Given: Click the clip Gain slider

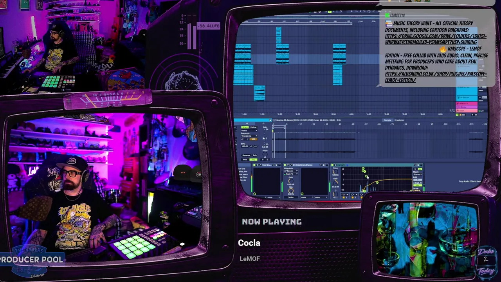Looking at the screenshot, I should (265, 137).
